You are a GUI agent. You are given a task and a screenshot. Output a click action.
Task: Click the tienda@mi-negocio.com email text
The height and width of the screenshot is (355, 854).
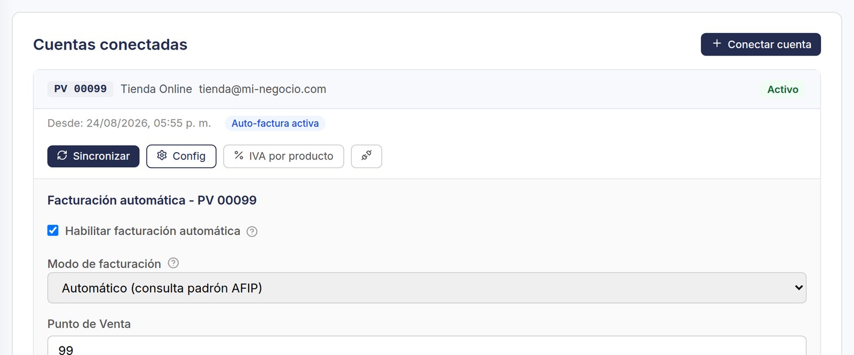click(x=263, y=89)
